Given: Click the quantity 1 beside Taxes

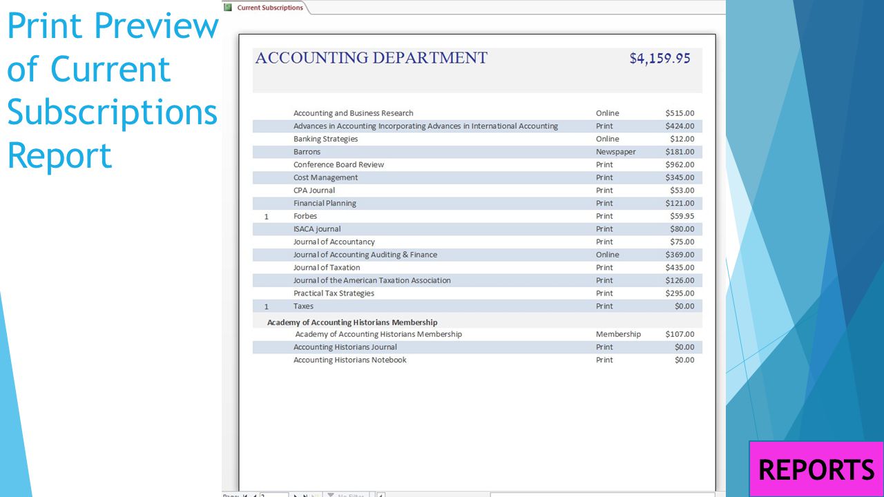Looking at the screenshot, I should click(x=267, y=306).
